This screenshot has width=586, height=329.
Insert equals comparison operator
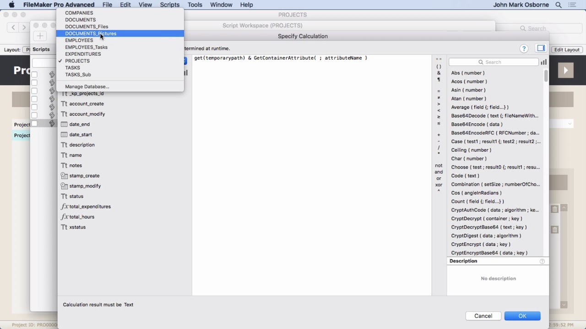(x=439, y=91)
